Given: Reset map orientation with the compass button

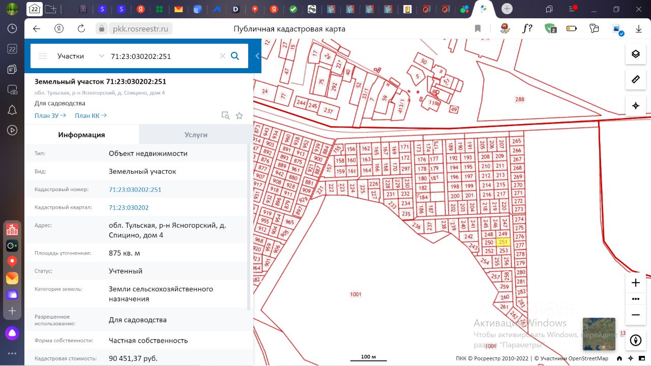Looking at the screenshot, I should click(635, 340).
